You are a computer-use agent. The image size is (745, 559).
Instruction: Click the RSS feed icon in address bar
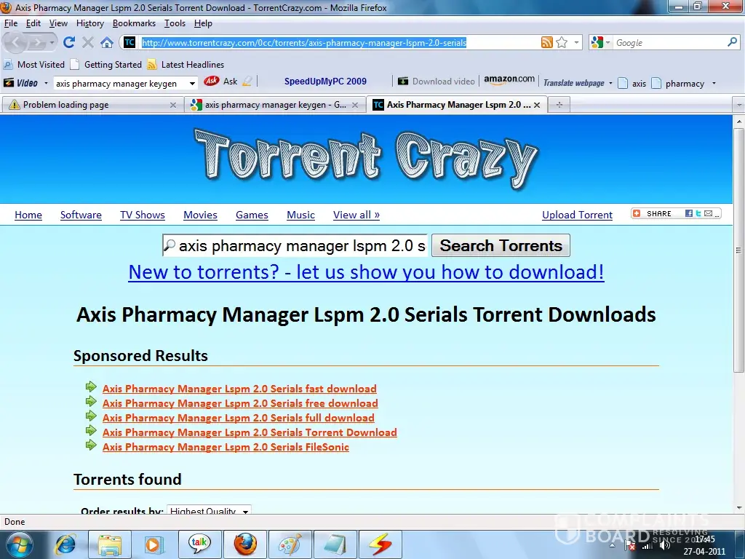click(546, 43)
